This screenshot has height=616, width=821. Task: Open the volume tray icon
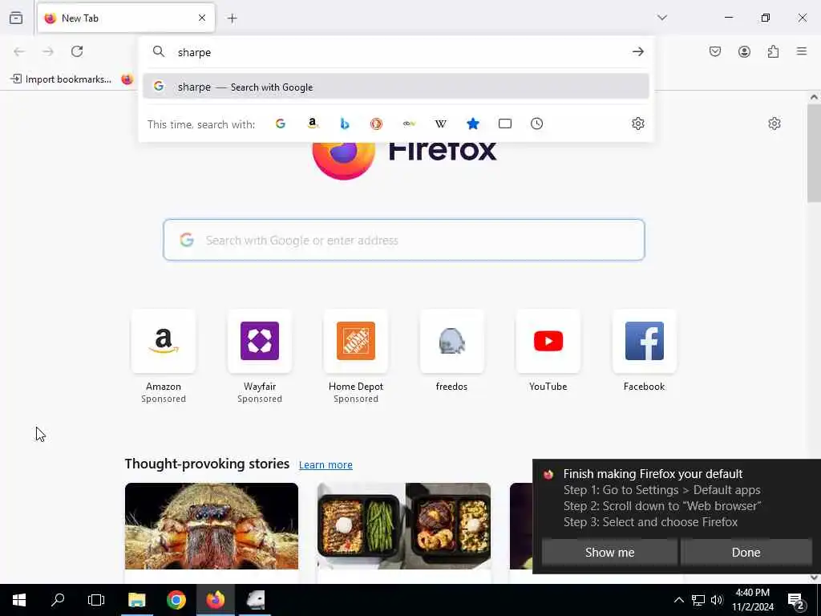coord(717,600)
